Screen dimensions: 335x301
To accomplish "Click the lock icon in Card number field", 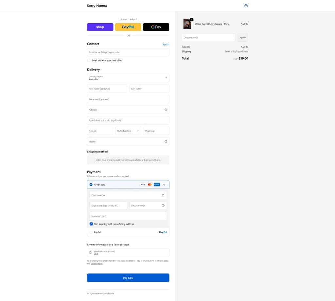I will click(163, 195).
